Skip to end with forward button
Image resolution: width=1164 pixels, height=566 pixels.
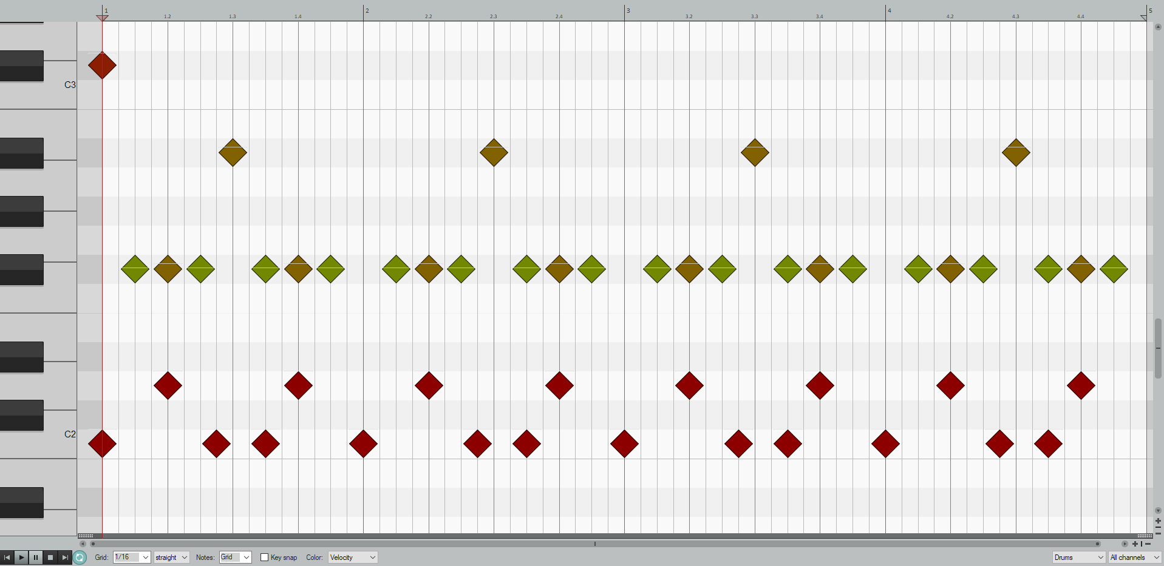pyautogui.click(x=65, y=558)
